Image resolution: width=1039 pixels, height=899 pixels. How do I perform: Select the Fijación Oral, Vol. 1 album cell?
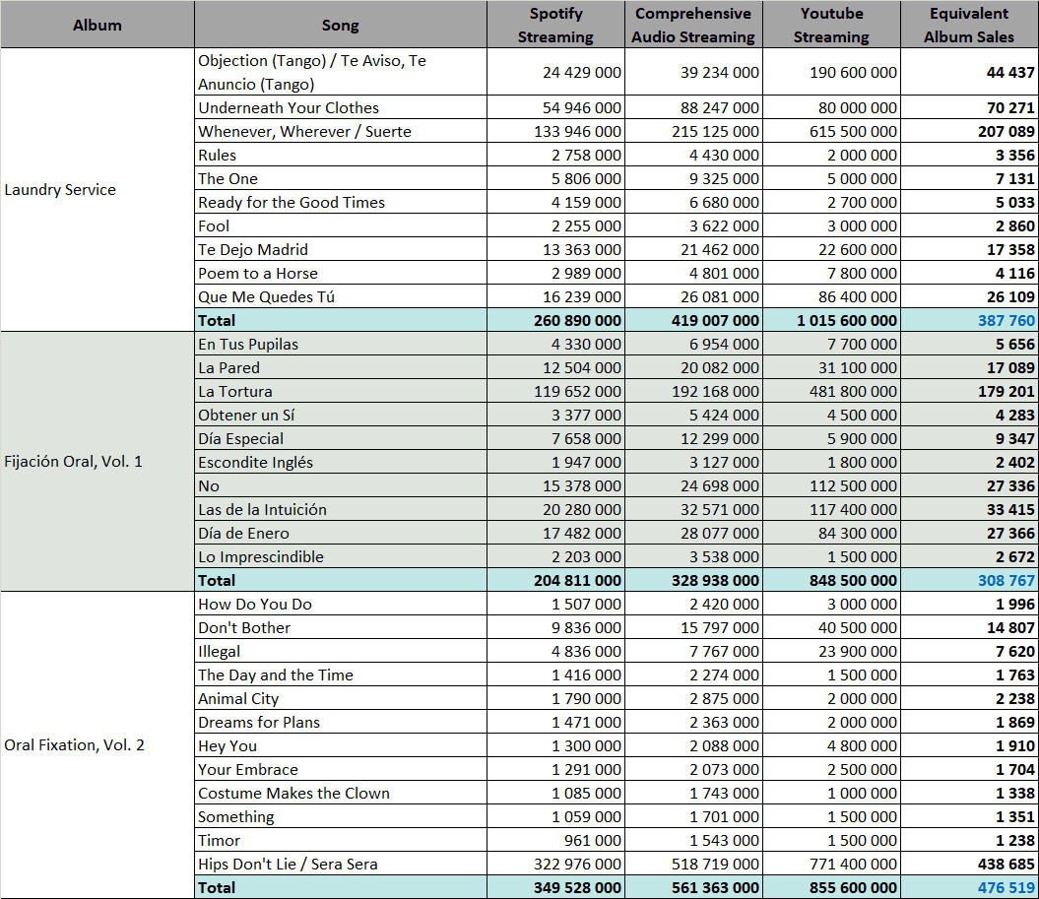click(x=97, y=462)
